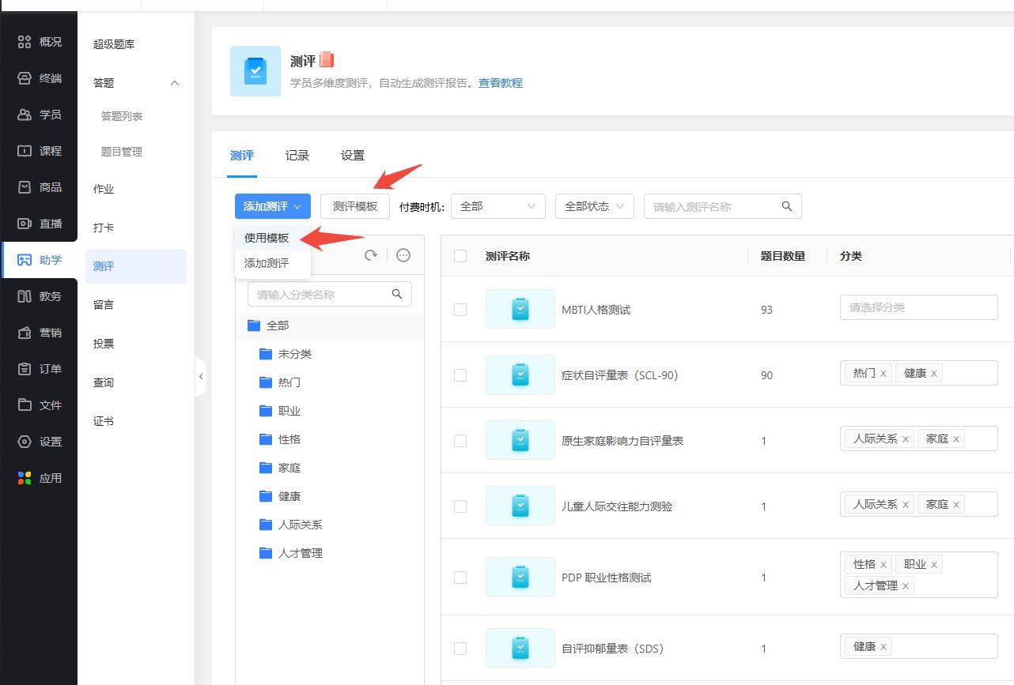Toggle the select-all checkbox in table header

460,256
